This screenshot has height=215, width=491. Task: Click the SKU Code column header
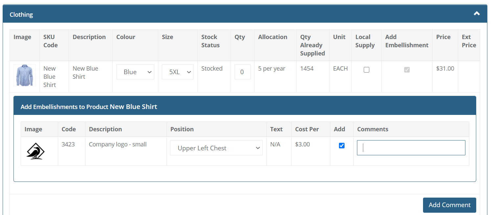50,41
